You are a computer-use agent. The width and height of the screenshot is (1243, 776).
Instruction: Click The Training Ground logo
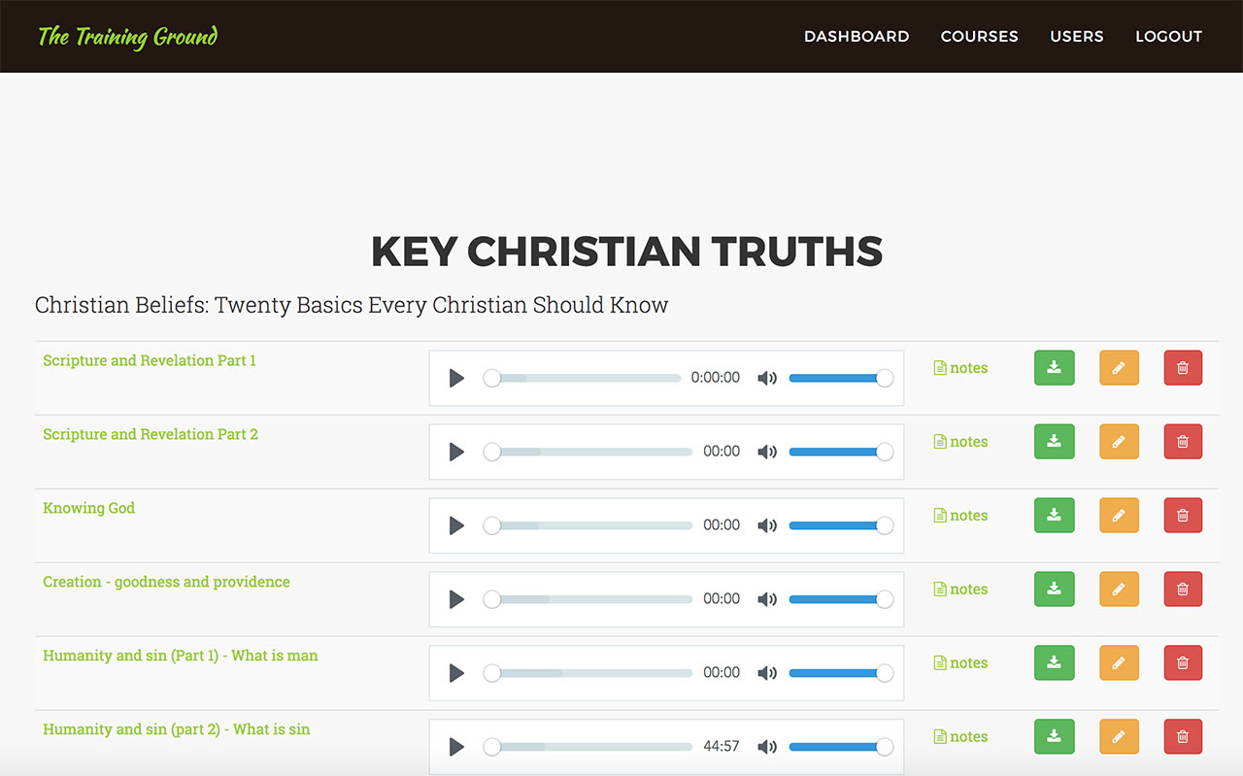127,37
